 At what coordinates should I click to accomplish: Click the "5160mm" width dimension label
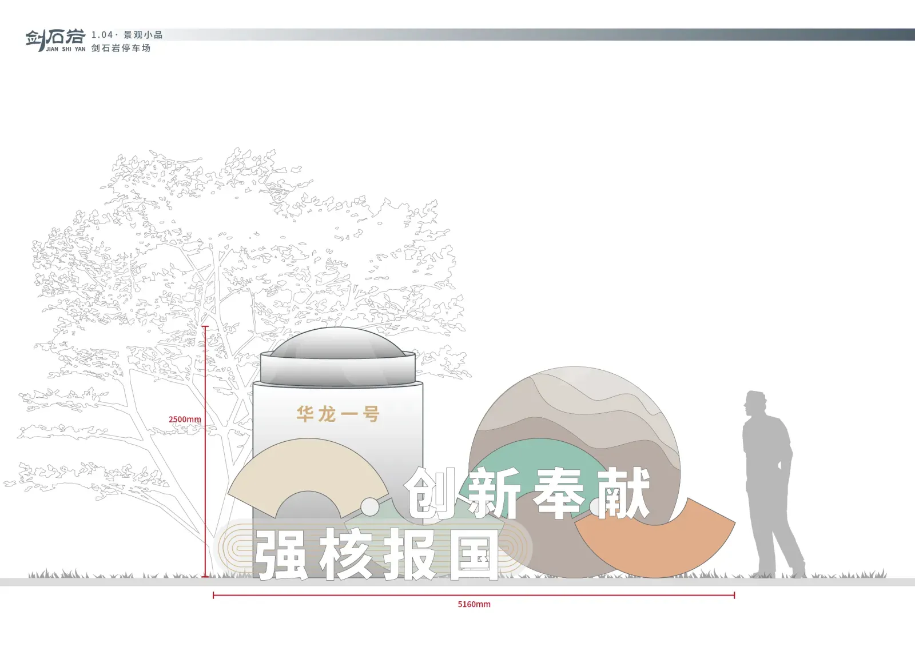[474, 604]
